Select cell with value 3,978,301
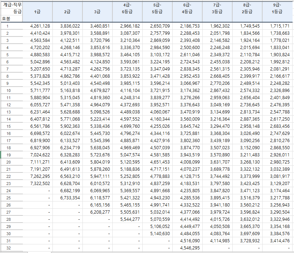Screen dimensions: 294x253 pos(67,33)
